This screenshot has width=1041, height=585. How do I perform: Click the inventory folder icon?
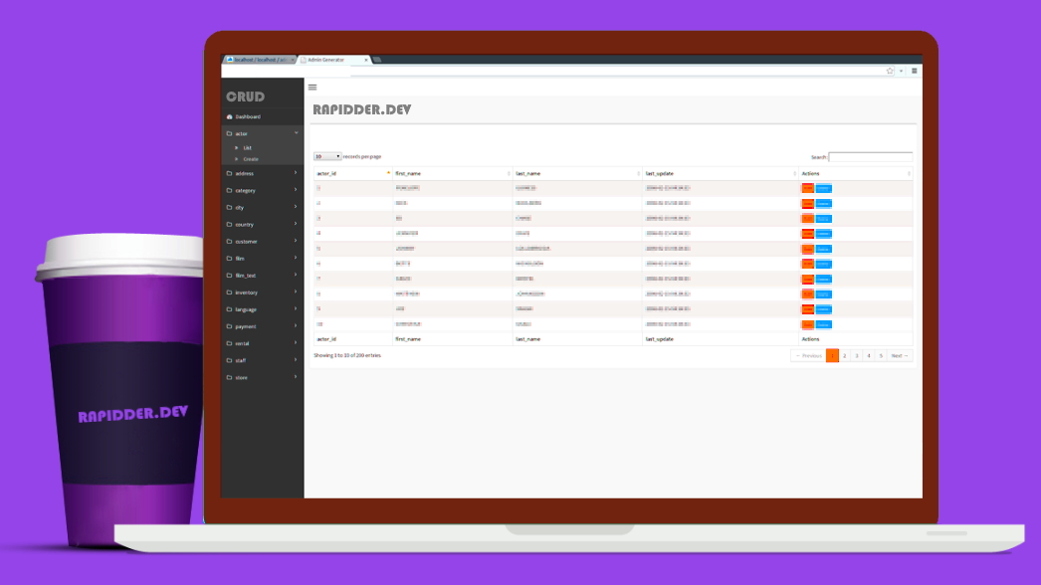coord(230,292)
